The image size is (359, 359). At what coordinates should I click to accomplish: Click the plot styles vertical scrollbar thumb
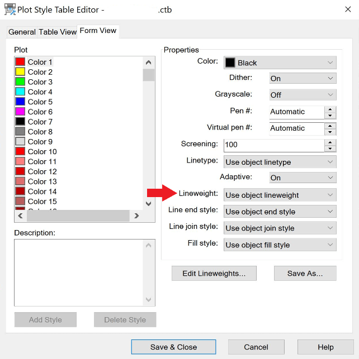click(x=149, y=75)
